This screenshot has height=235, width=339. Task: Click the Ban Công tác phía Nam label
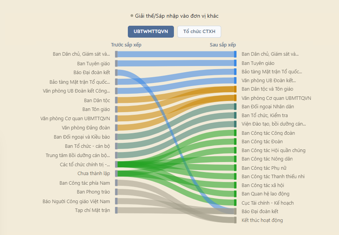(x=84, y=183)
